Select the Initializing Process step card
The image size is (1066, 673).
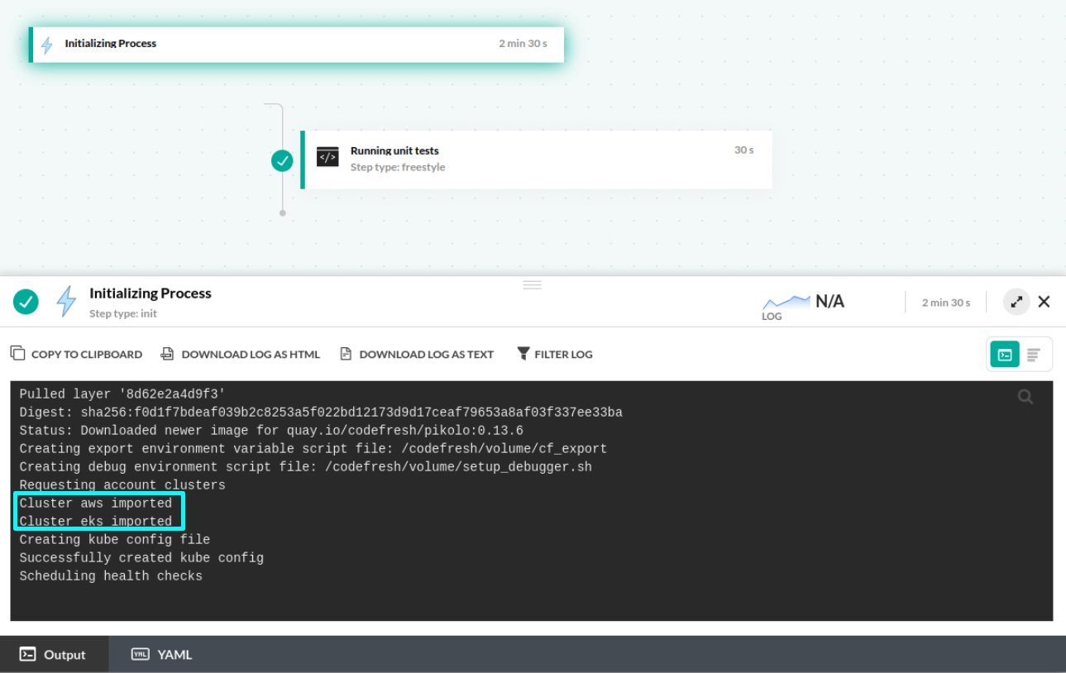(x=298, y=45)
